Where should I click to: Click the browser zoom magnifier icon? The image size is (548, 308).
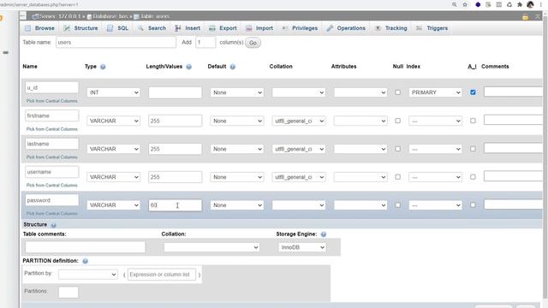point(454,4)
